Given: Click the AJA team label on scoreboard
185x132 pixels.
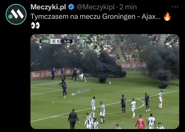Looking at the screenshot, I should point(66,41).
